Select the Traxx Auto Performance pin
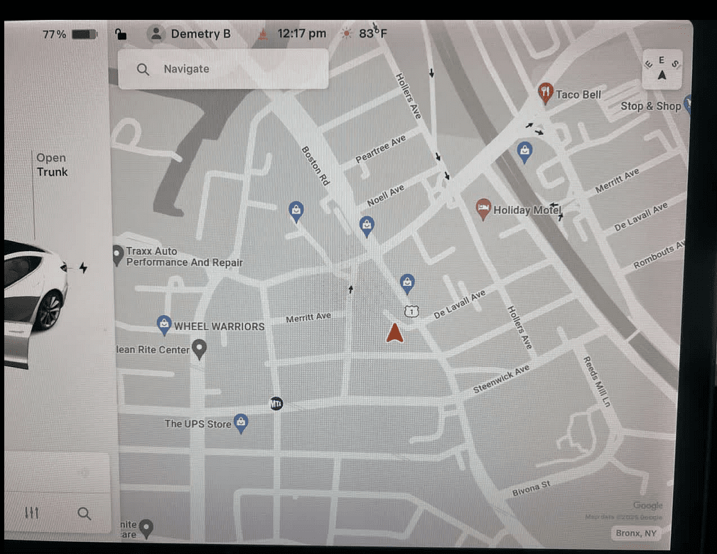This screenshot has height=554, width=717. (118, 254)
